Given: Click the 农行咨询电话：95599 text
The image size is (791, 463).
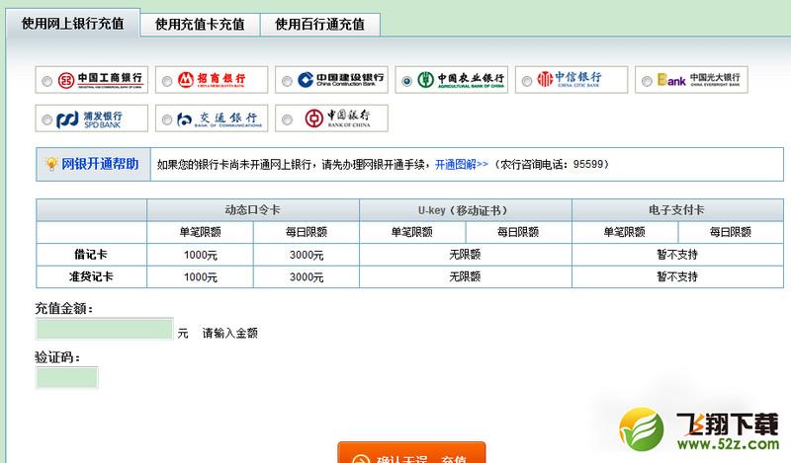Looking at the screenshot, I should click(x=552, y=164).
